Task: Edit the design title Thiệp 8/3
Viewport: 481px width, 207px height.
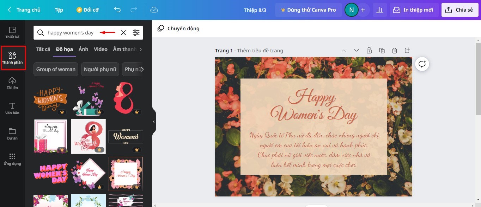Action: [x=255, y=10]
